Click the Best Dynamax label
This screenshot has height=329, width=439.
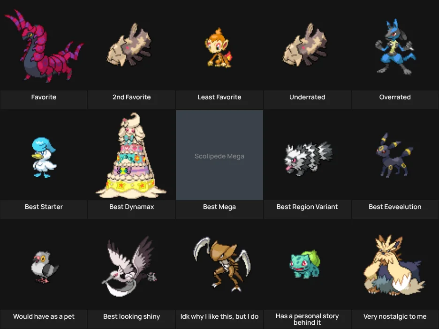(x=132, y=207)
